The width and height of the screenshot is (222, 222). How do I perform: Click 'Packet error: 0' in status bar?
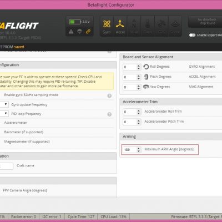click(23, 216)
